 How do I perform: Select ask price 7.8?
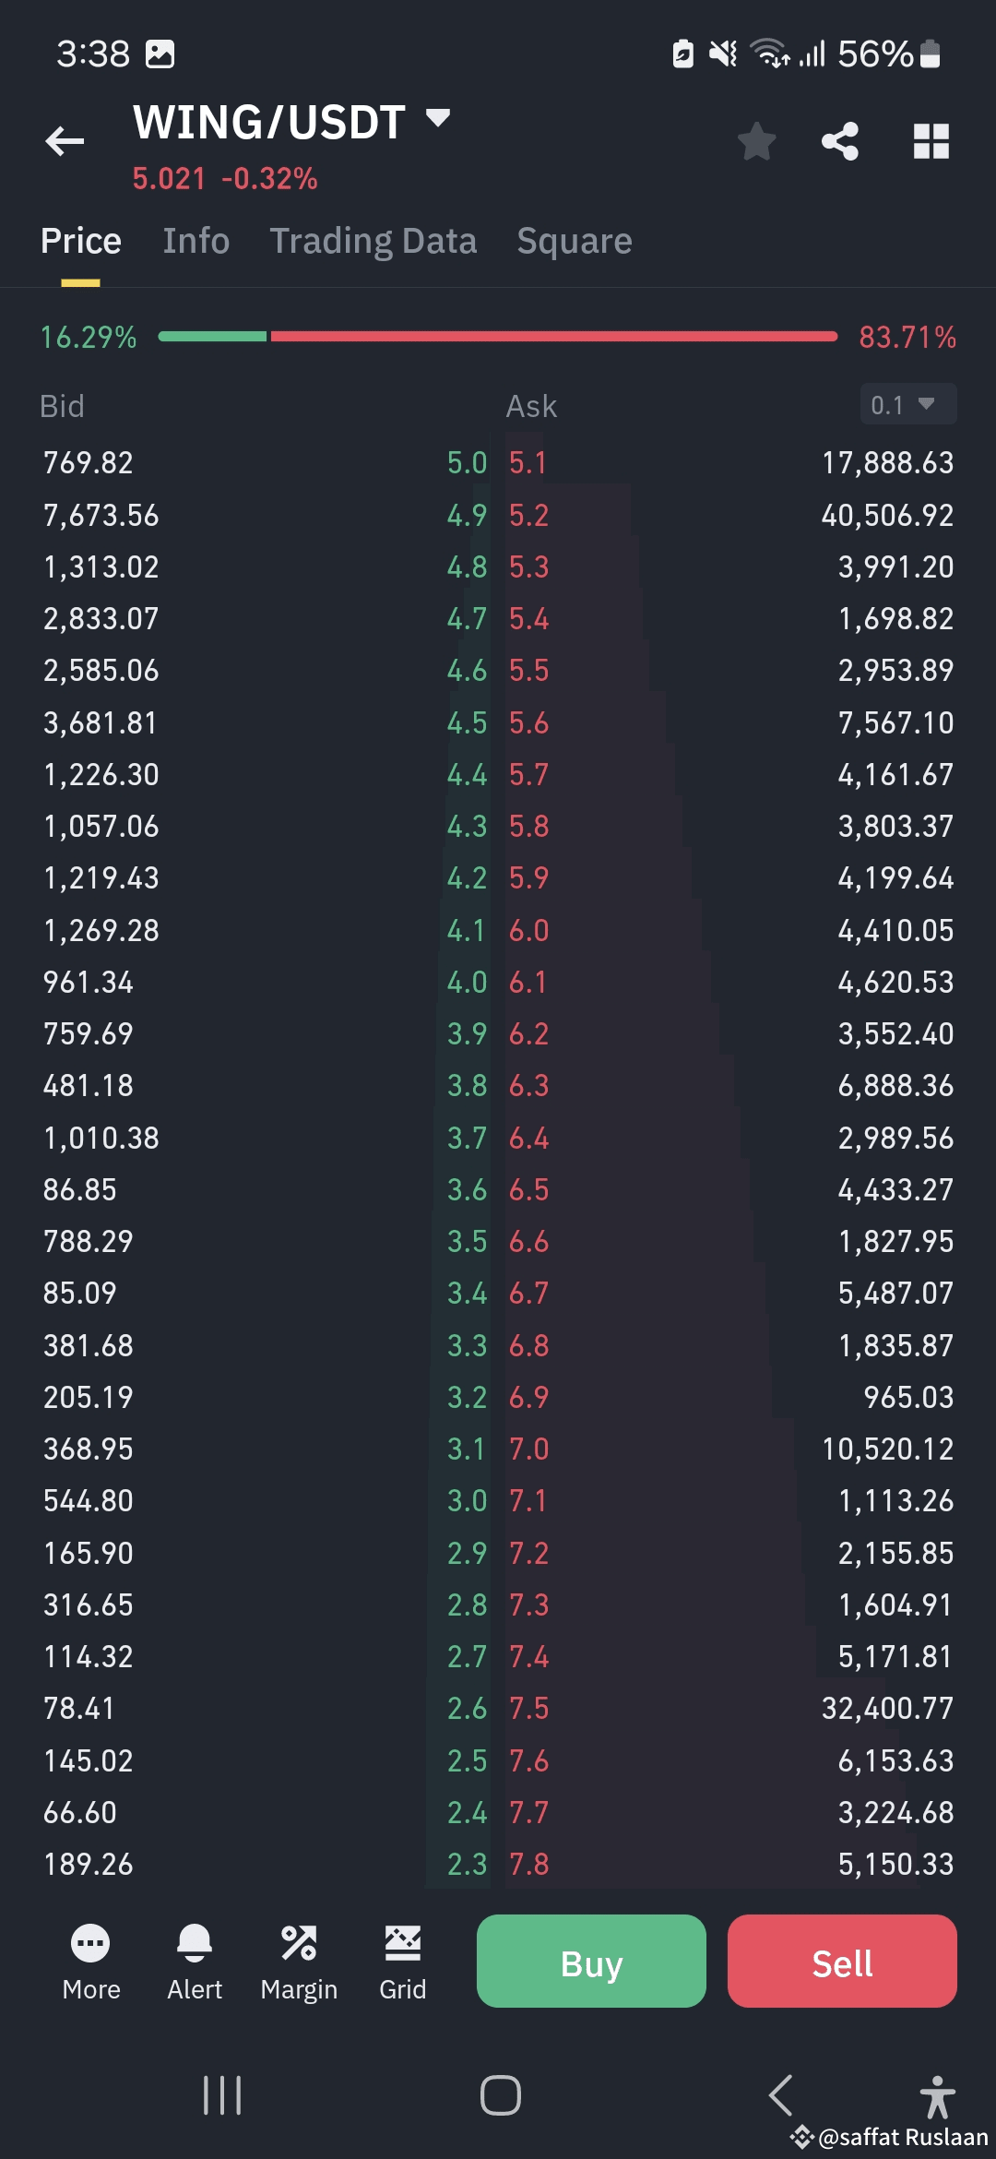click(x=529, y=1864)
